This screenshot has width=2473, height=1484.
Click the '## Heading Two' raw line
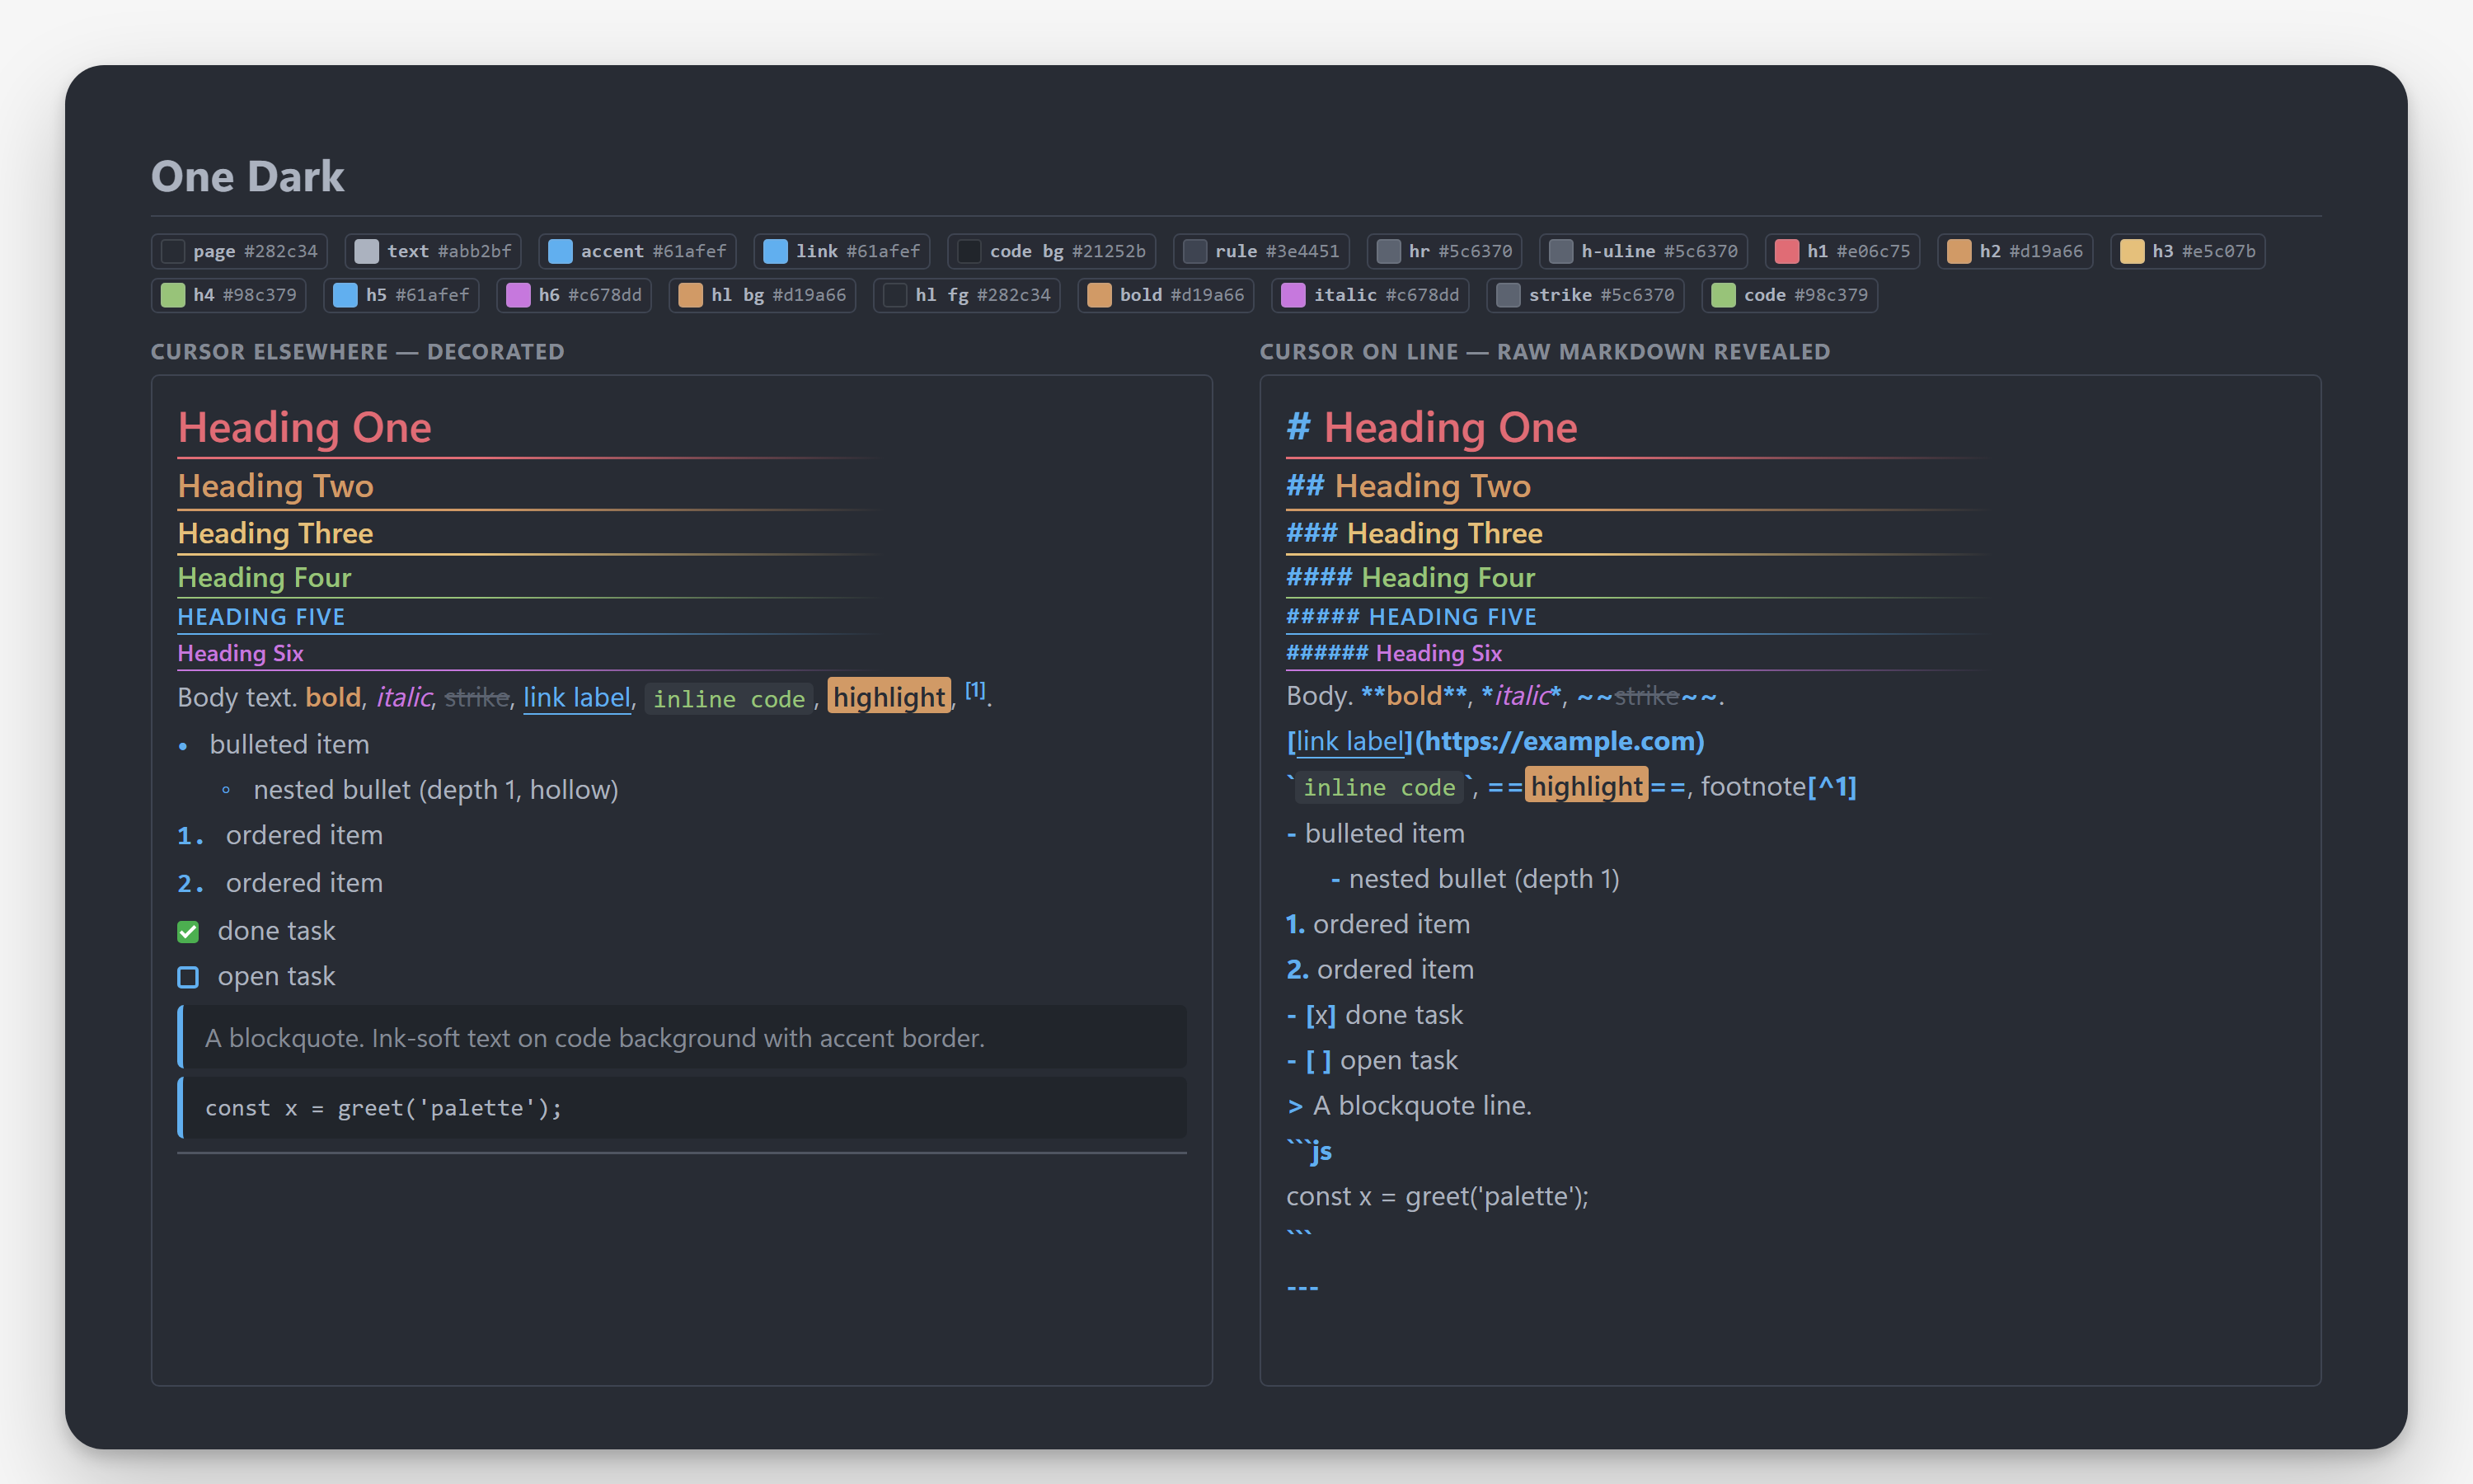pyautogui.click(x=1409, y=486)
